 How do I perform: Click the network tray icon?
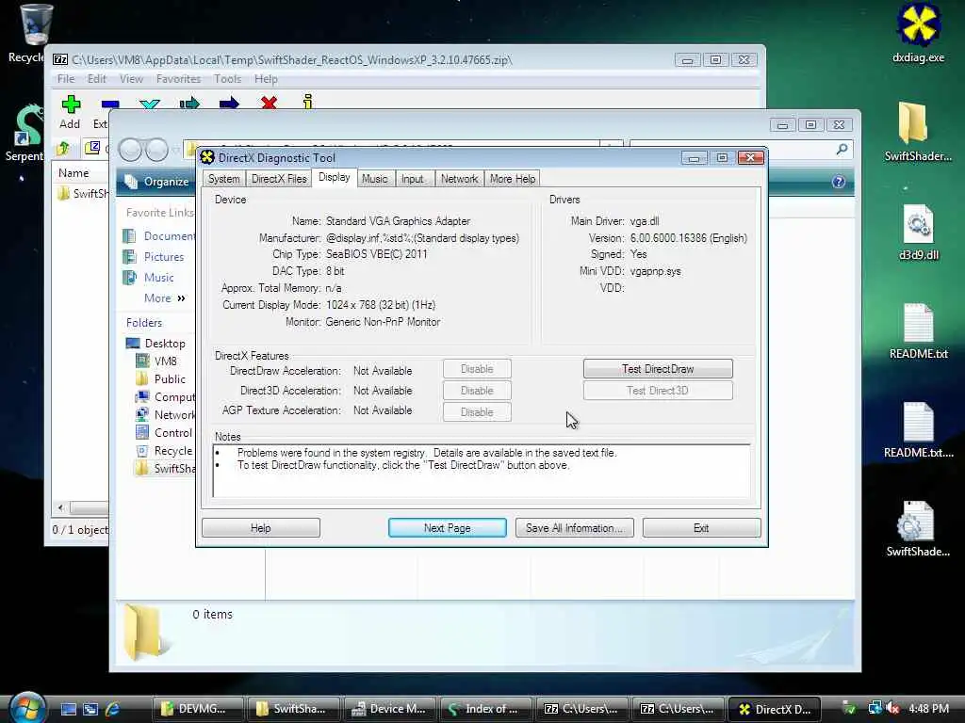tap(875, 708)
